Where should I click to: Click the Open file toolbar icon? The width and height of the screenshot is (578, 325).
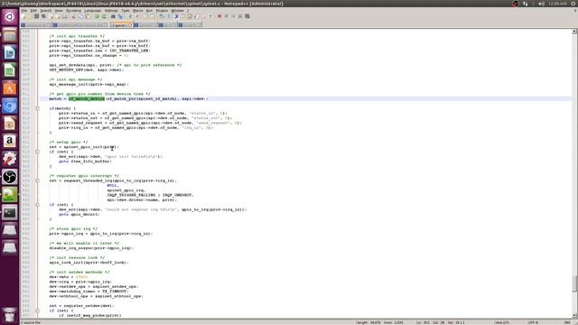point(29,16)
